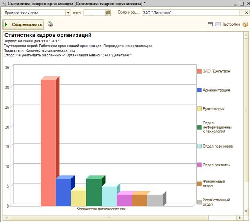This screenshot has height=222, width=250.
Task: Open the organization selection ellipsis button
Action: pos(242,13)
